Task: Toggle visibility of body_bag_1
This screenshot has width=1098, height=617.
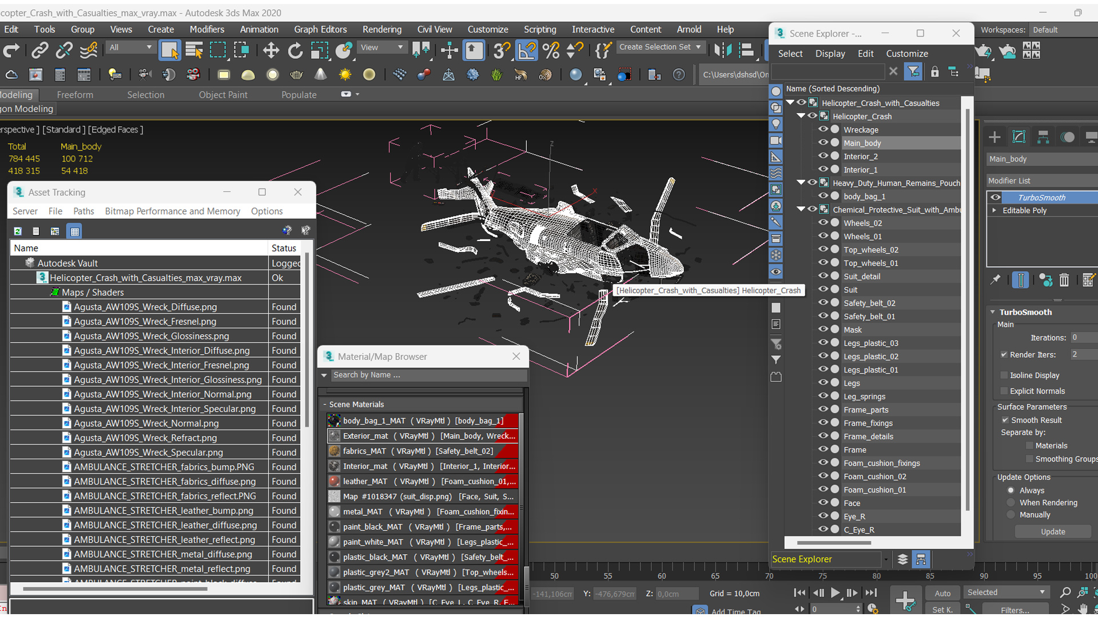Action: (823, 196)
